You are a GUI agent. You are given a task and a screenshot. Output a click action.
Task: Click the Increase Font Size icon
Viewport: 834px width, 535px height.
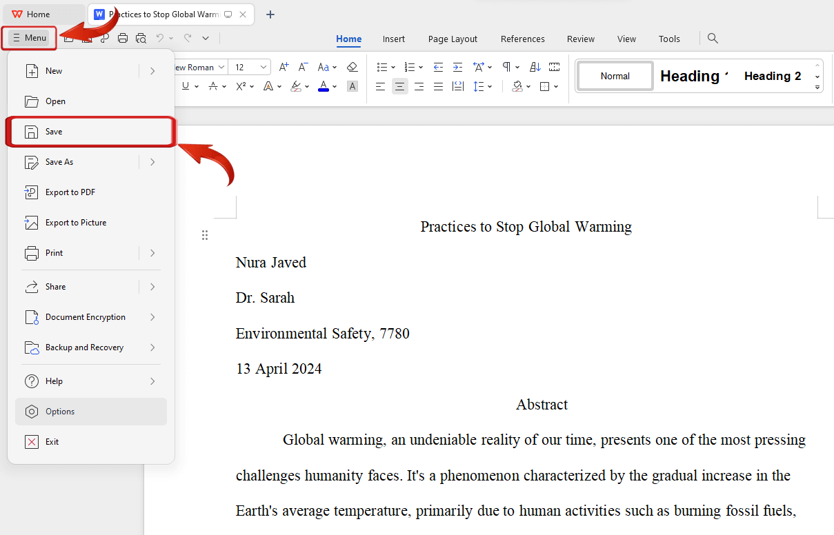[284, 67]
